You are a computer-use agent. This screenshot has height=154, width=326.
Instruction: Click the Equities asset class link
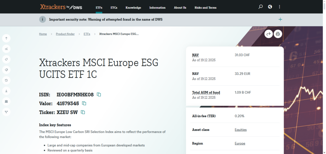(x=241, y=130)
